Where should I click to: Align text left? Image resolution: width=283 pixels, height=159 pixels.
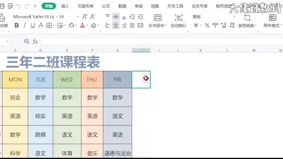point(107,26)
